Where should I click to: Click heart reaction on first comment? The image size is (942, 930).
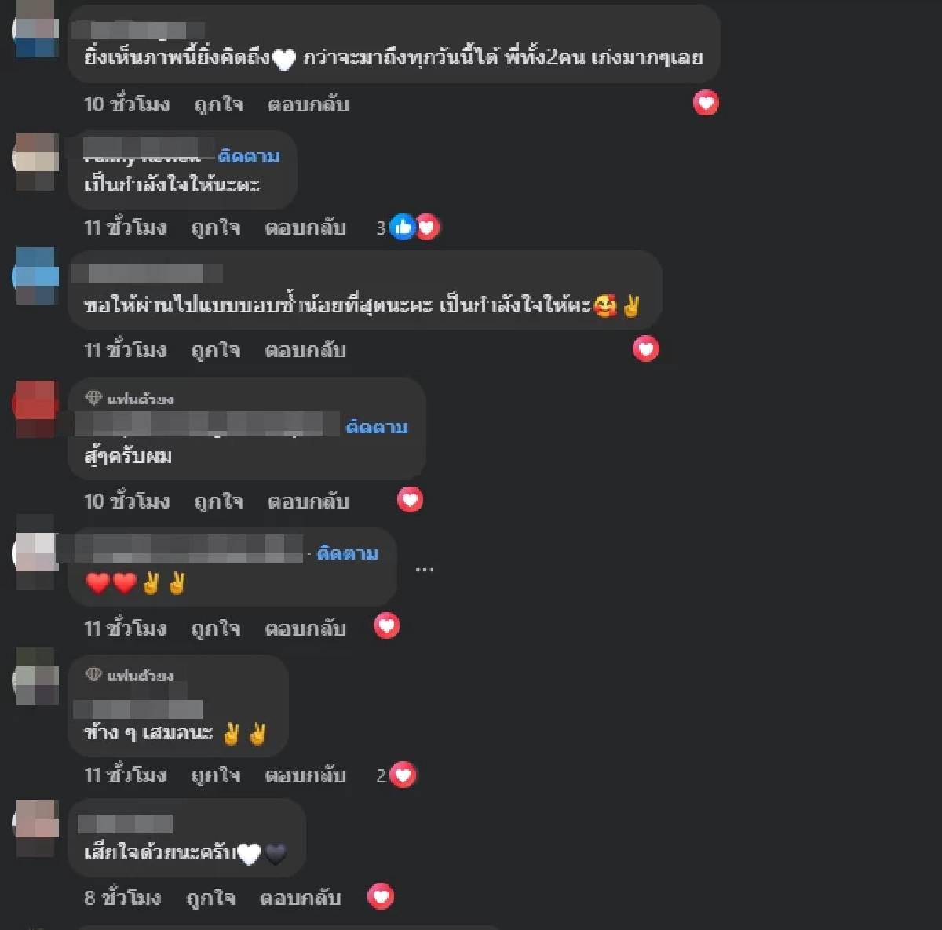pos(706,103)
